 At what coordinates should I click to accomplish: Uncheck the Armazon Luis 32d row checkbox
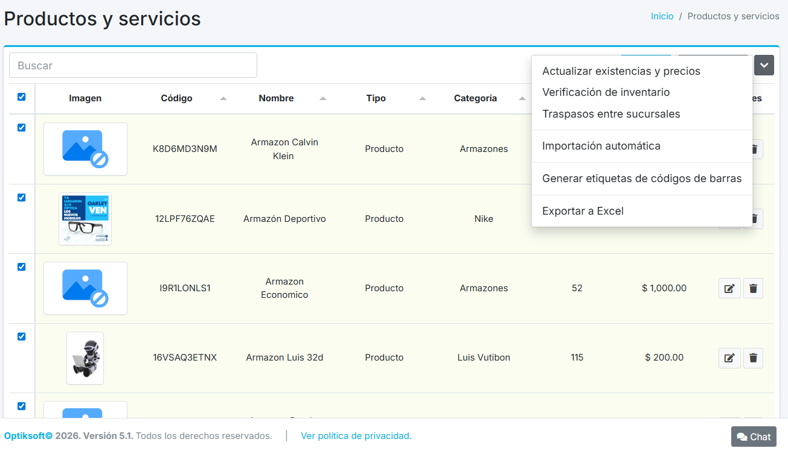pos(22,336)
